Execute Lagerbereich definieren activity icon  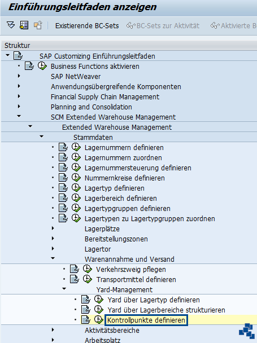coord(76,198)
